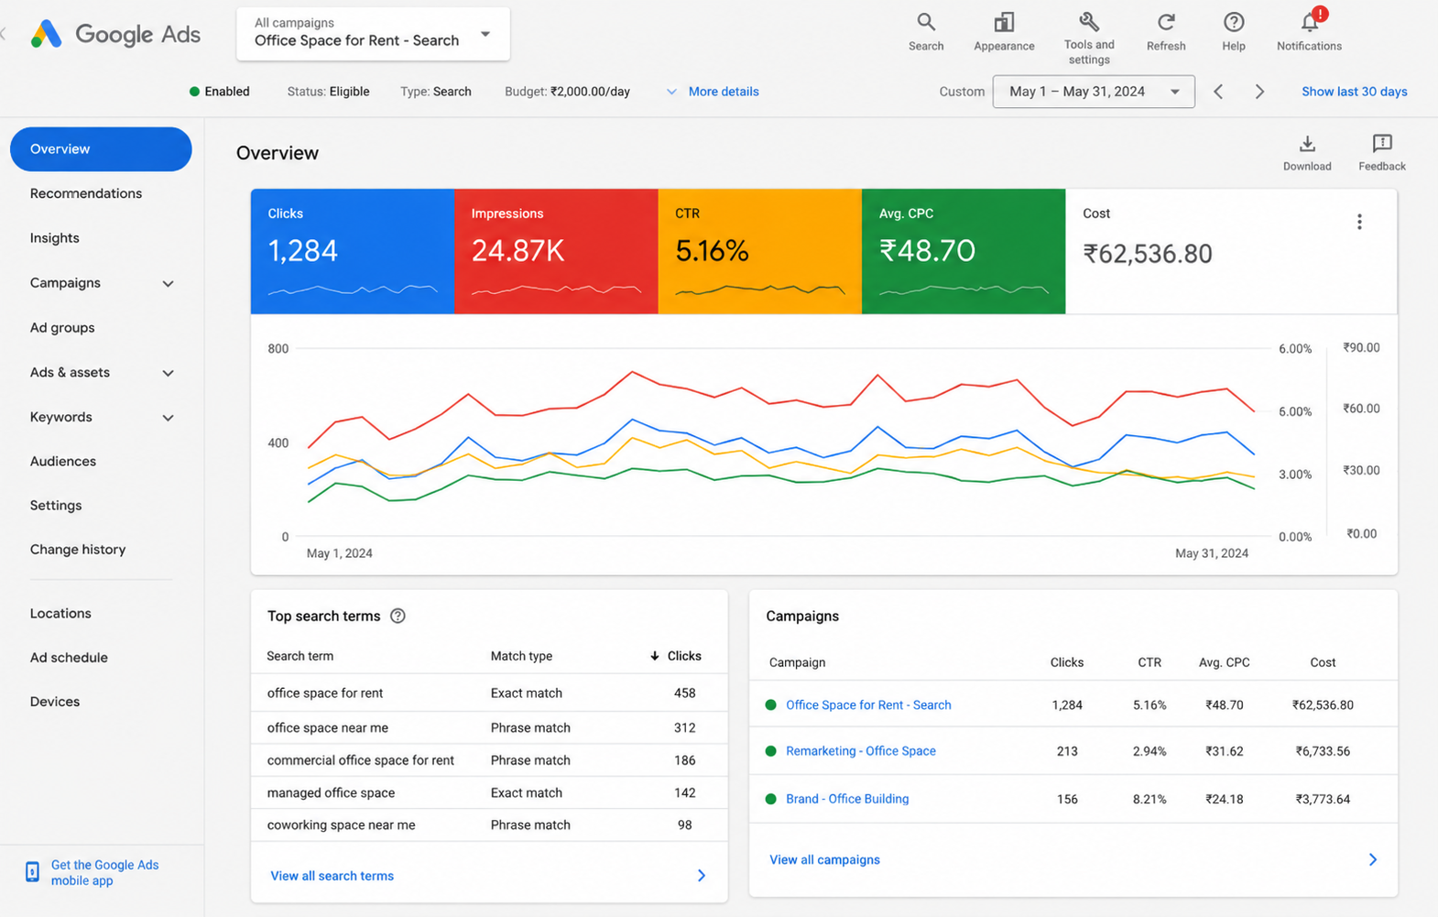The image size is (1438, 917).
Task: Open Change history in sidebar
Action: (78, 550)
